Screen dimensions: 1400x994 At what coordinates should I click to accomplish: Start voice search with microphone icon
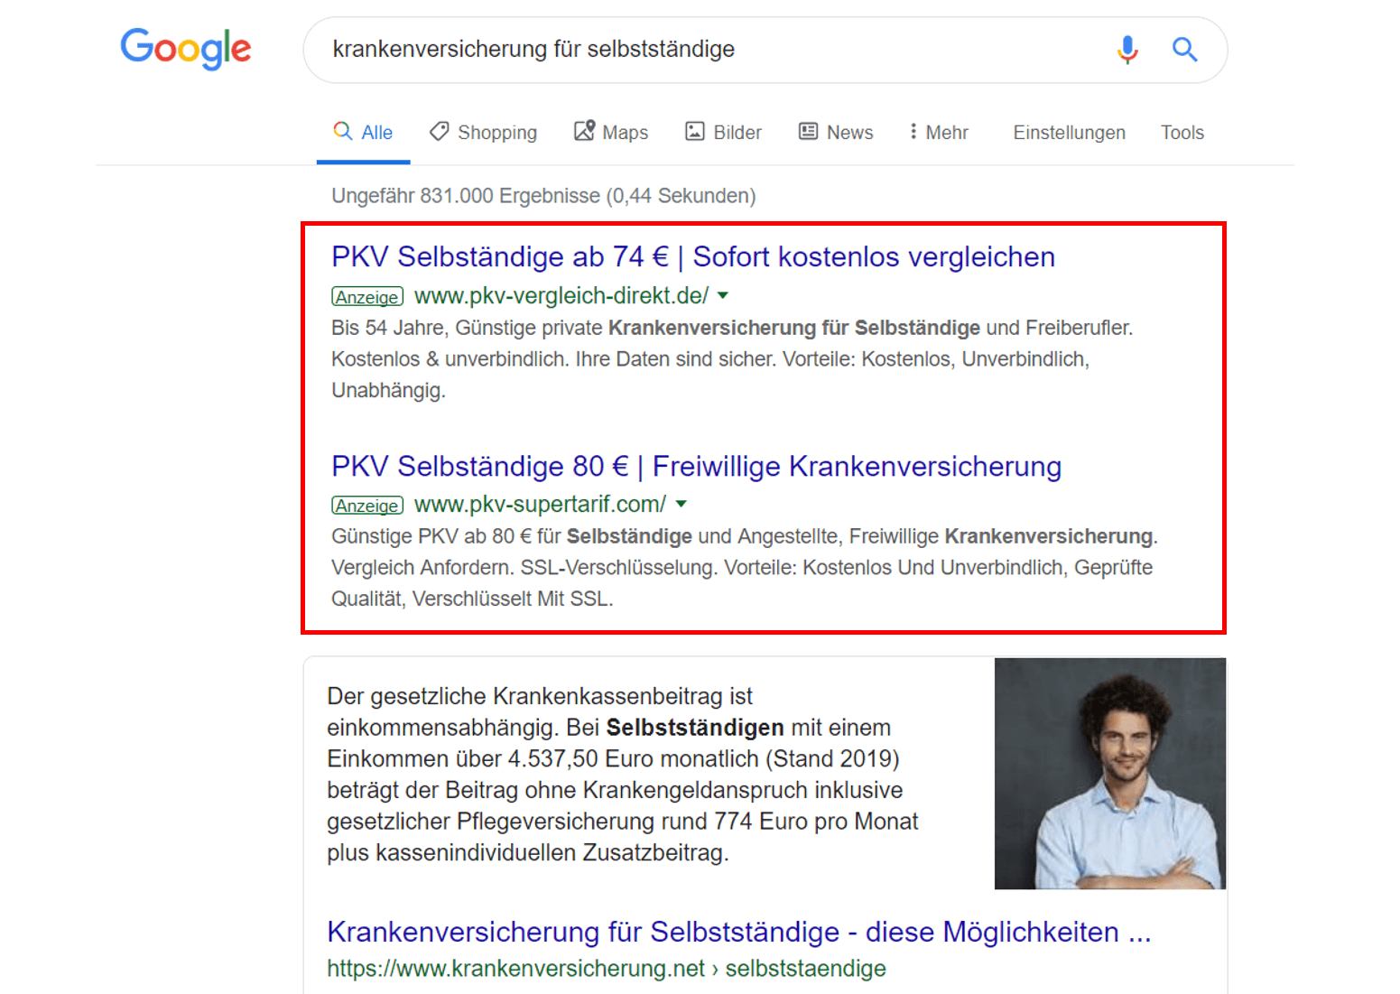1126,50
